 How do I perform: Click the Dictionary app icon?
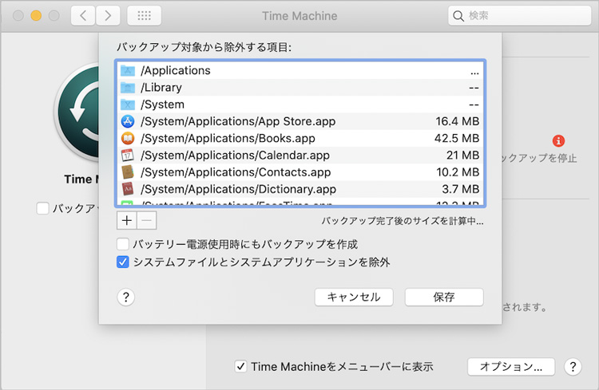coord(128,189)
